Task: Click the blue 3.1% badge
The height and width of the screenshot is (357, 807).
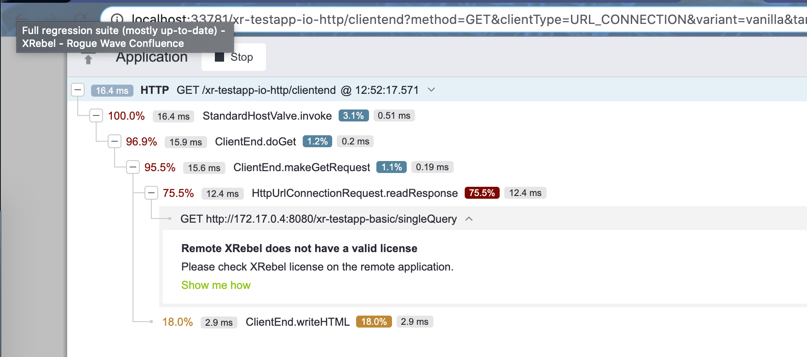Action: [x=353, y=115]
